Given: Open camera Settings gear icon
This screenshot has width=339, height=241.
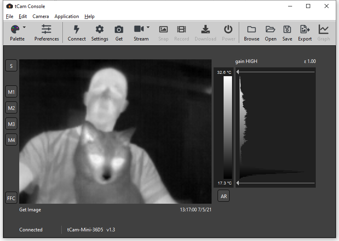Looking at the screenshot, I should 99,30.
